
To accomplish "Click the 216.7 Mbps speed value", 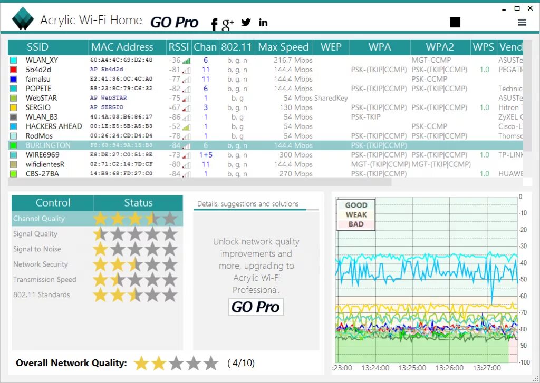I will pyautogui.click(x=293, y=60).
